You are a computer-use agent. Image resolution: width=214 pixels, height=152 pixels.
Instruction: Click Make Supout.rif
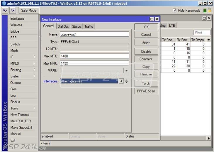(x=21, y=128)
